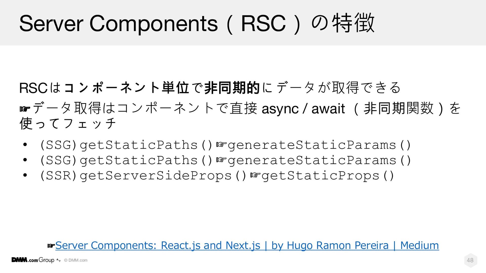This screenshot has height=273, width=486.
Task: Click the bold text 非同期的
Action: click(232, 88)
